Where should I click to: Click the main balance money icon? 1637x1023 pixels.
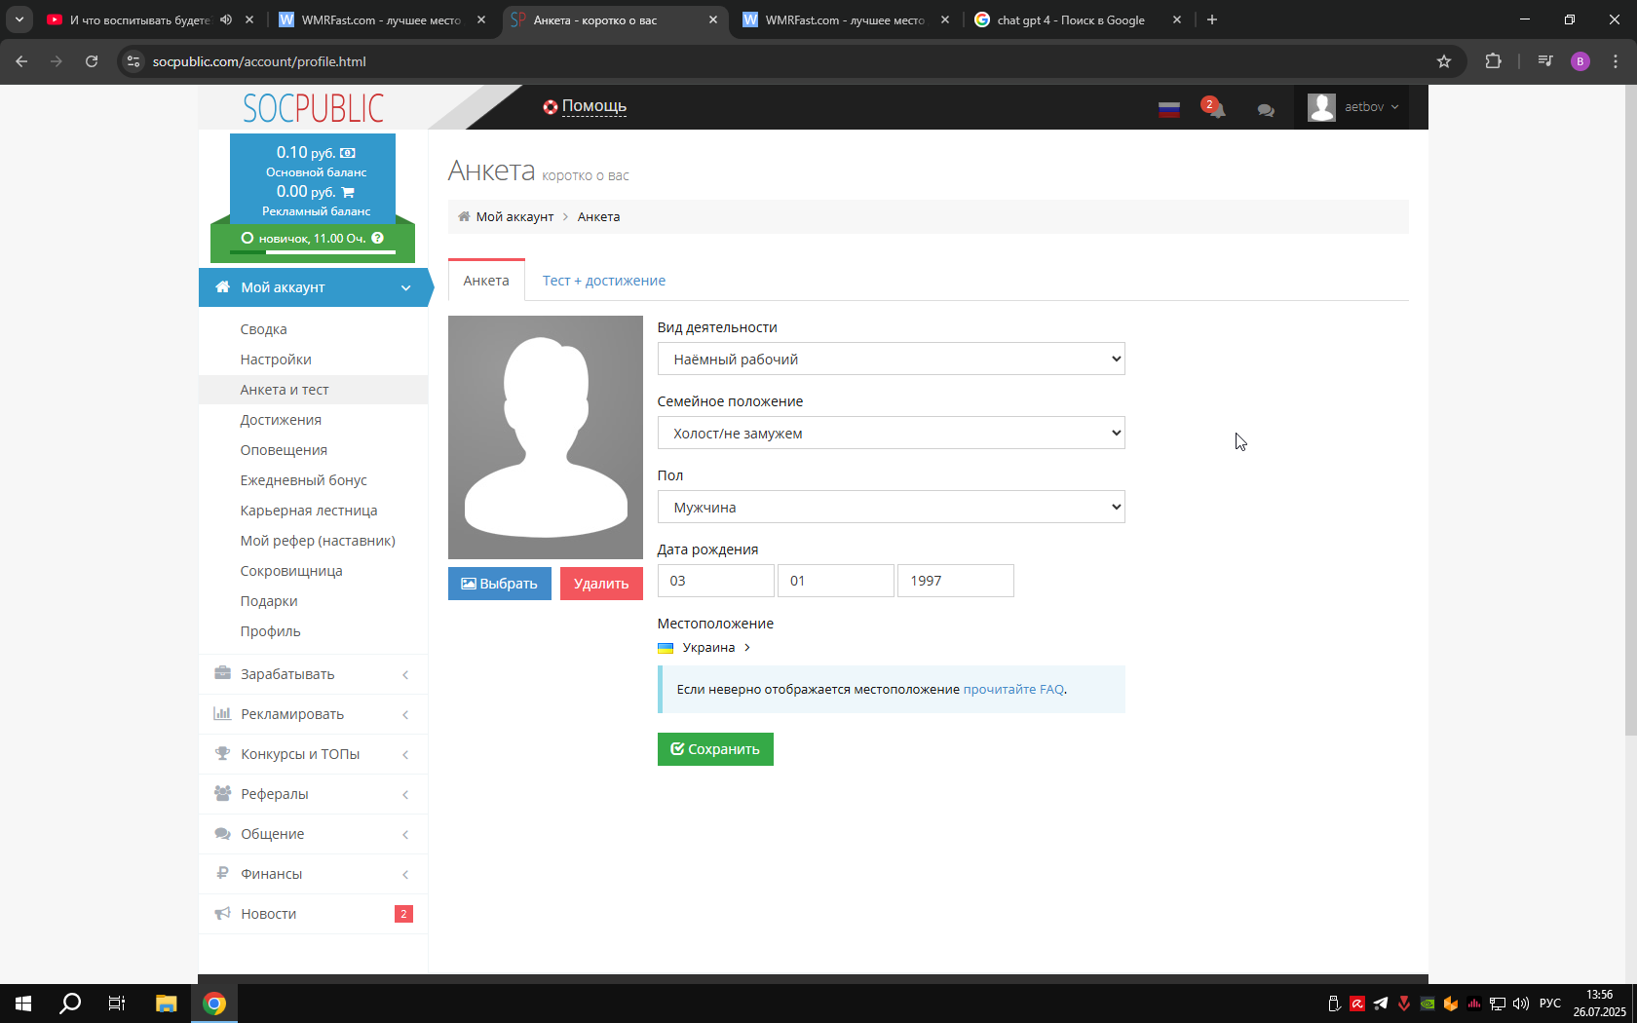pyautogui.click(x=348, y=153)
